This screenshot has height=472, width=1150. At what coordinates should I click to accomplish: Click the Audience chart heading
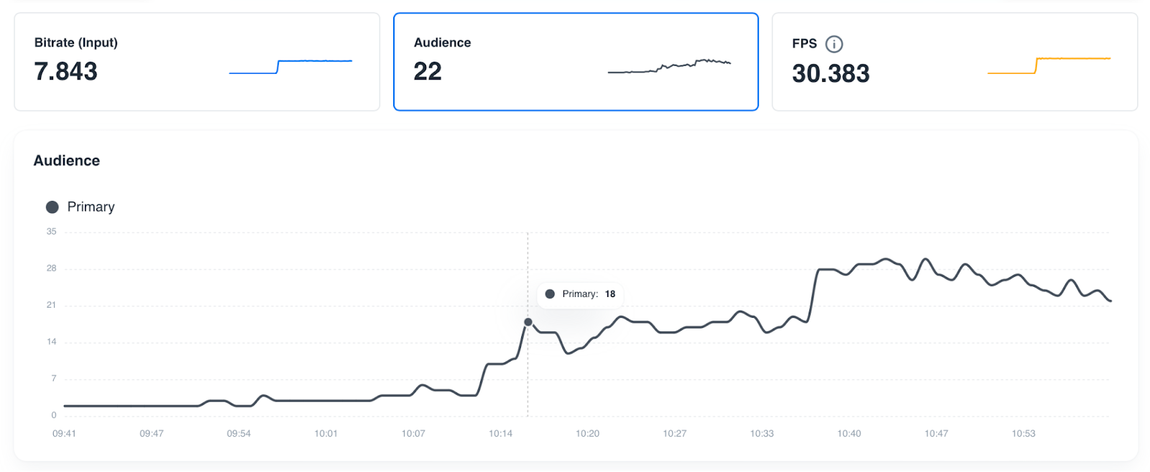pos(67,161)
